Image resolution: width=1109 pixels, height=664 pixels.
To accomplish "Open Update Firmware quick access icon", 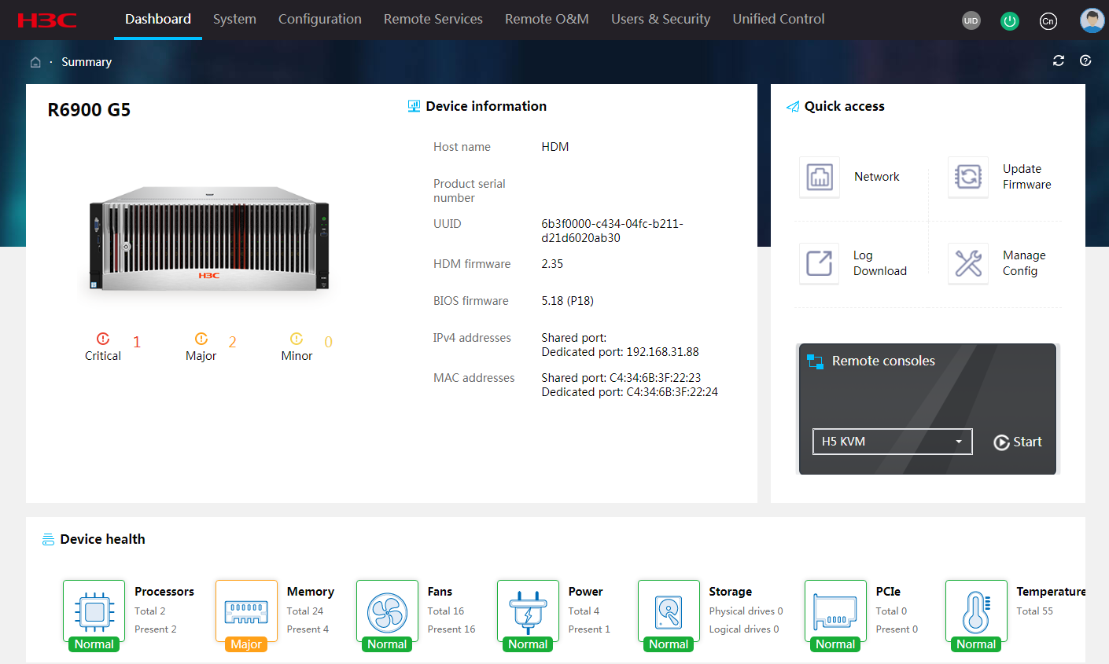I will pos(968,177).
